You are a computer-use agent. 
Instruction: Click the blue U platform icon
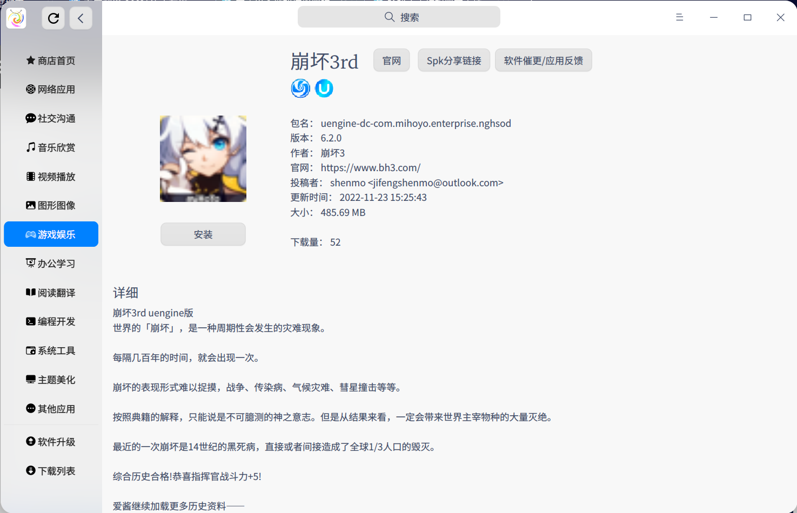[x=324, y=88]
